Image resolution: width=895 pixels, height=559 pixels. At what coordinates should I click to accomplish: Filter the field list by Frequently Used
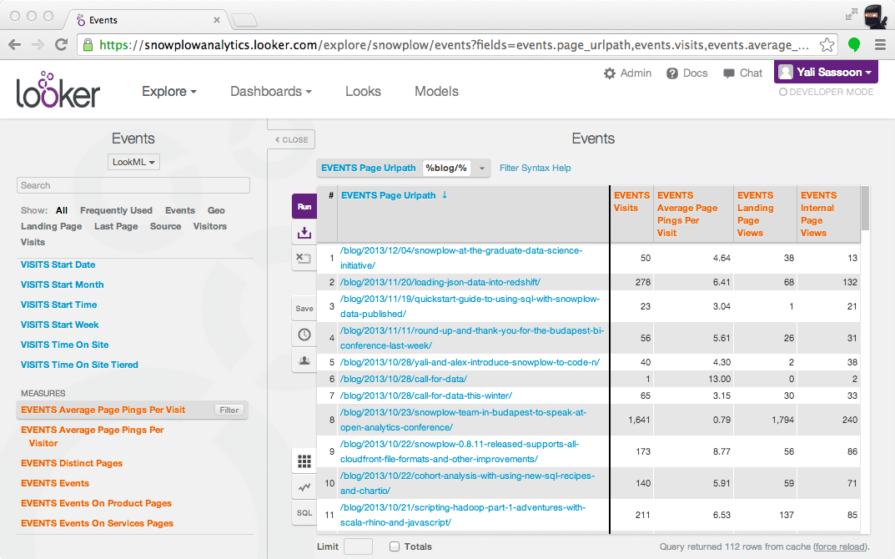coord(117,210)
